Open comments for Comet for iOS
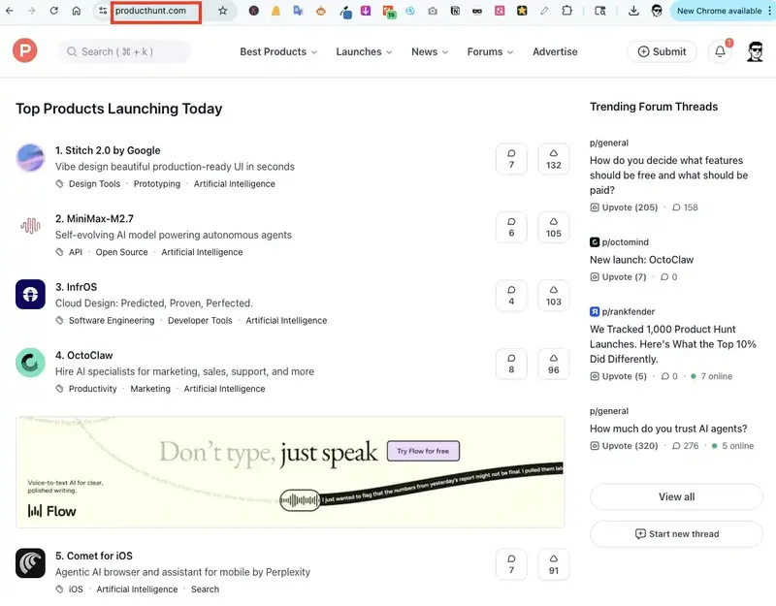776x606 pixels. click(511, 564)
